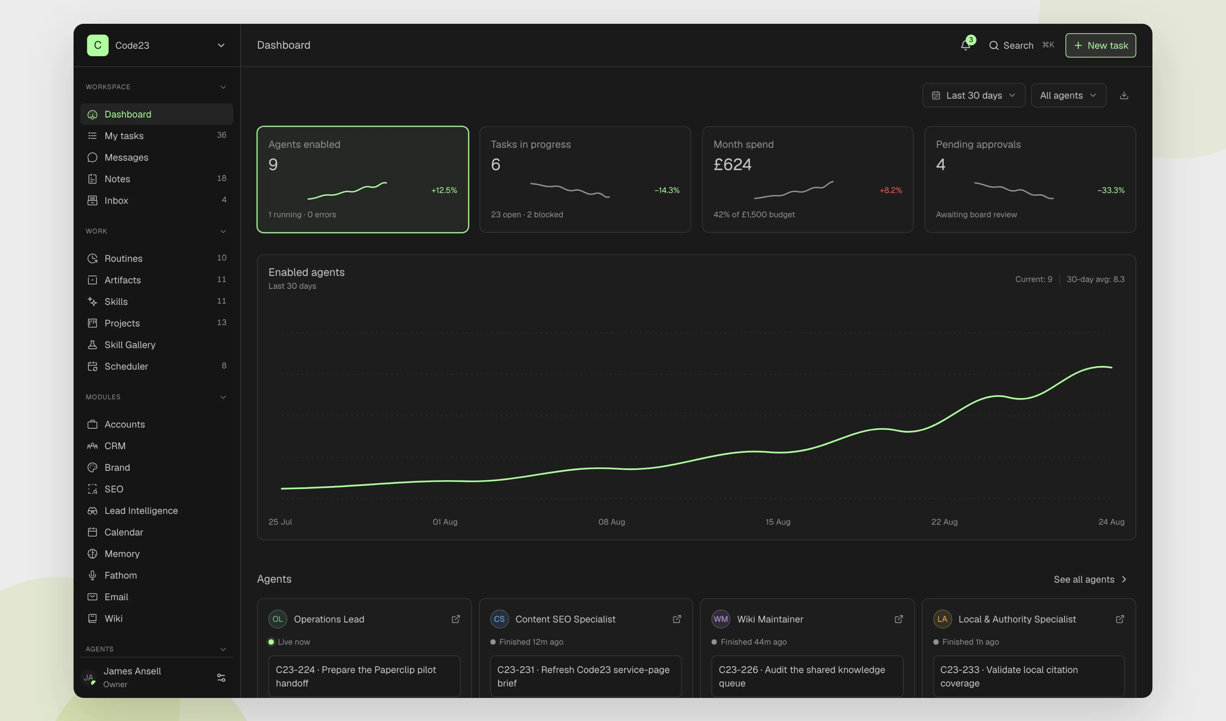Open the Projects icon
1226x721 pixels.
[x=92, y=323]
